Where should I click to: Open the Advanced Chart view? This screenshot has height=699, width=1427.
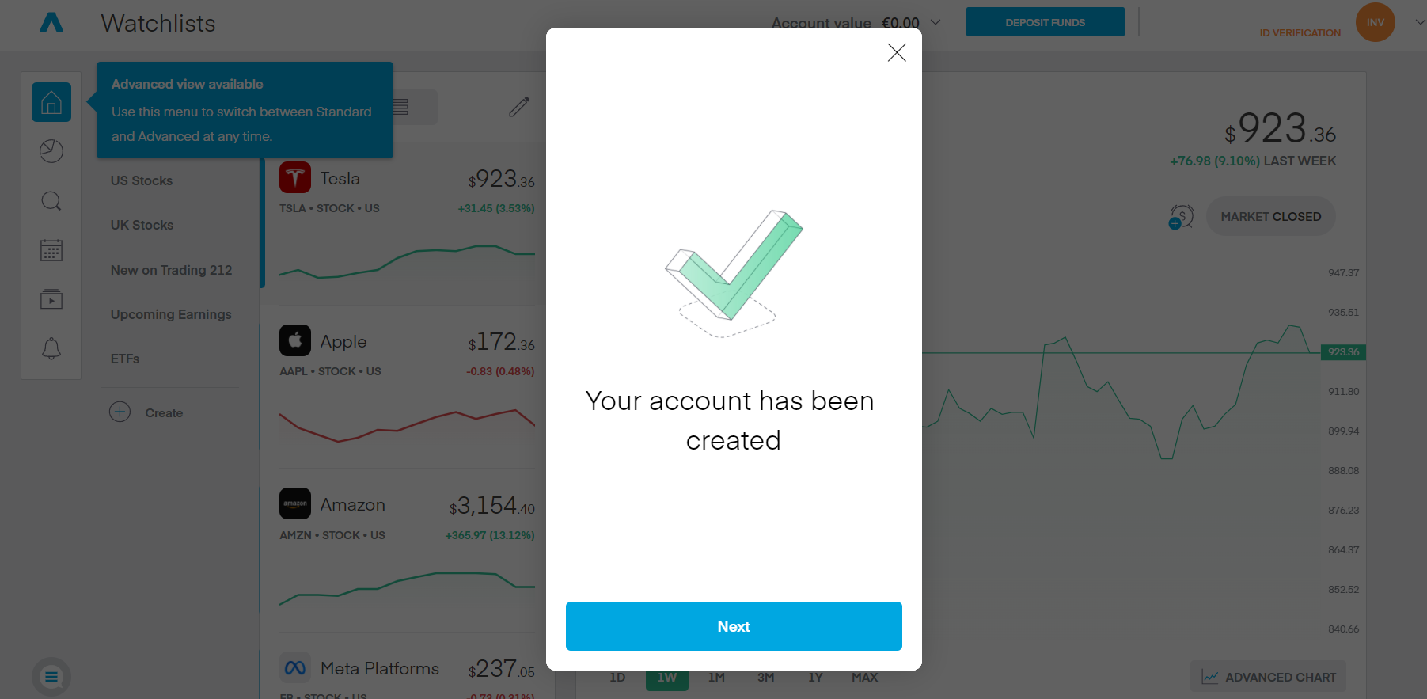tap(1268, 677)
